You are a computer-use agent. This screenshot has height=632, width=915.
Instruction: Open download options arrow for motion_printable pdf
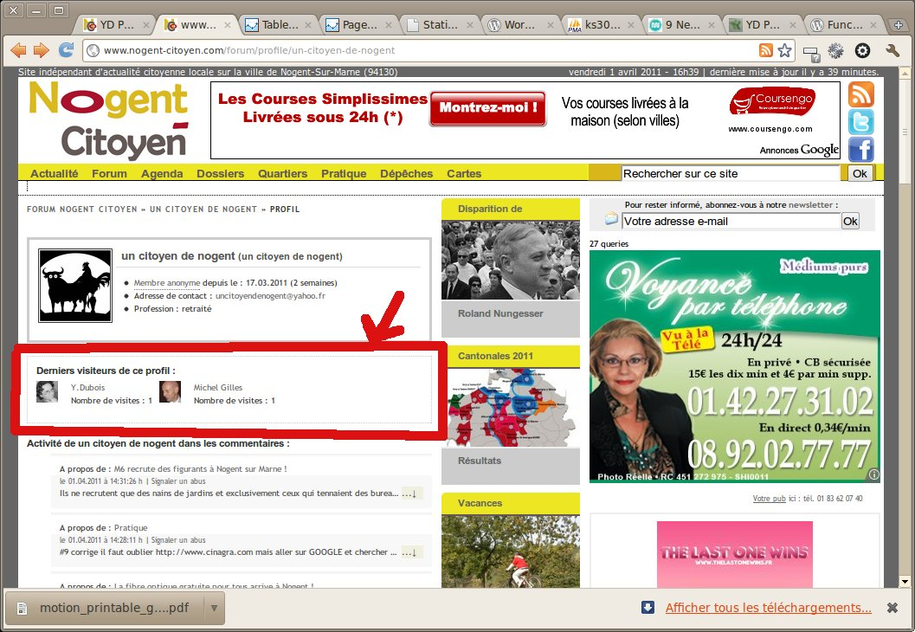coord(214,608)
